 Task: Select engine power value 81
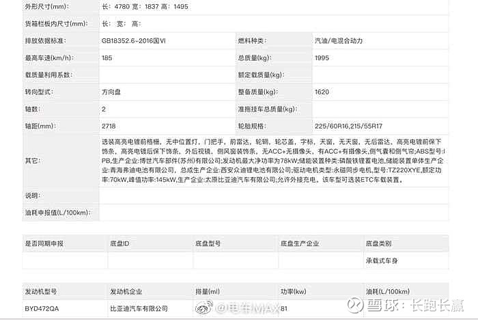[284, 308]
